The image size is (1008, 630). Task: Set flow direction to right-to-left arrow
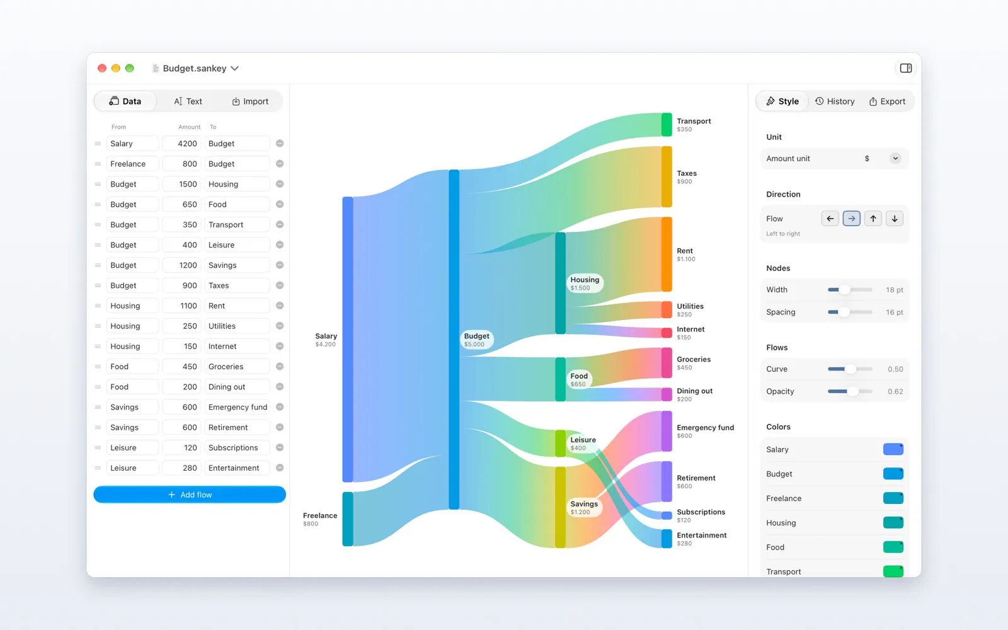point(830,219)
